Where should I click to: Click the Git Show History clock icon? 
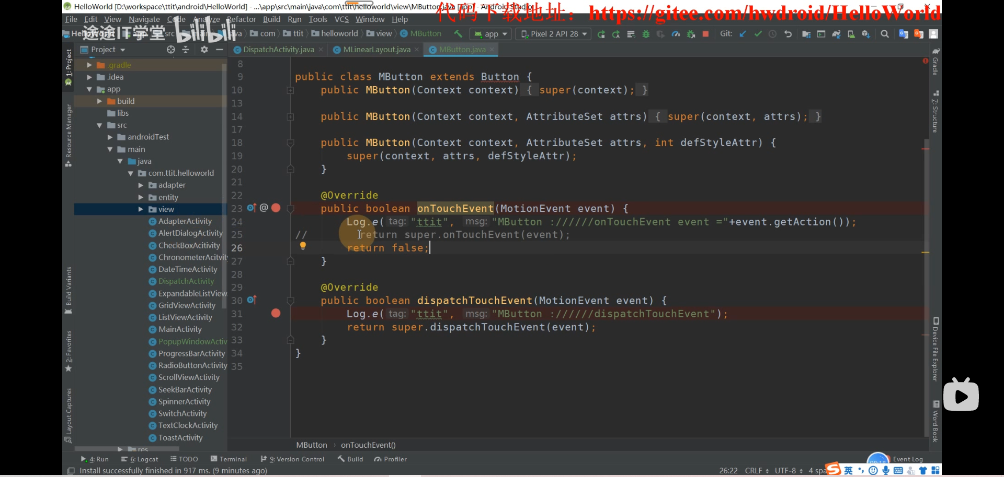772,34
